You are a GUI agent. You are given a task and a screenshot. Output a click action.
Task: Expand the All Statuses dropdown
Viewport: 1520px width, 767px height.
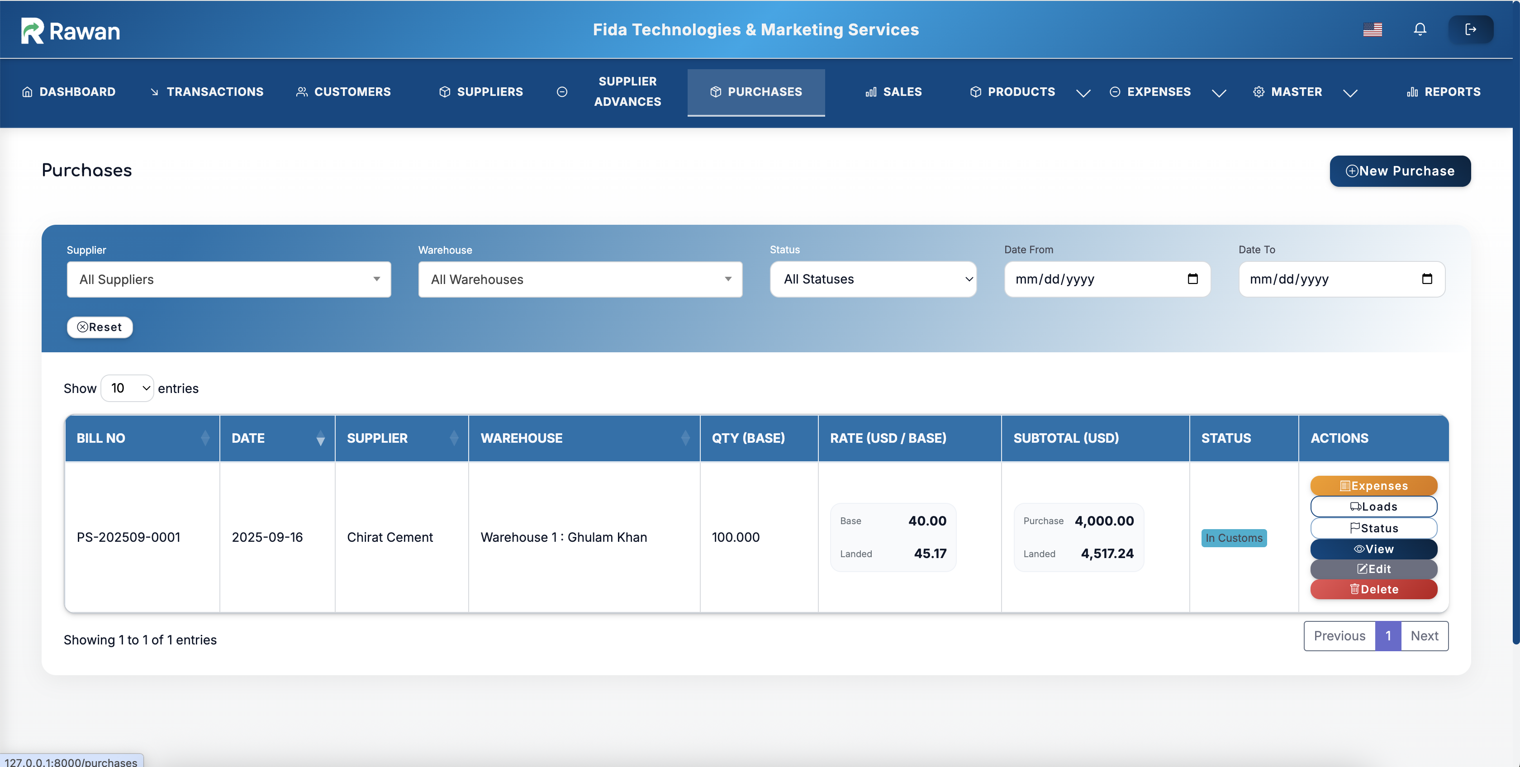point(872,279)
